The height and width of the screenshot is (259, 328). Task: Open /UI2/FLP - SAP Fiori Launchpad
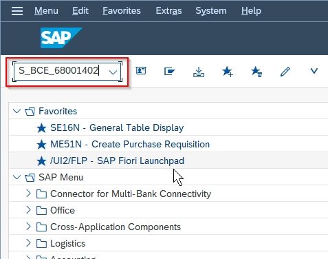pyautogui.click(x=117, y=161)
